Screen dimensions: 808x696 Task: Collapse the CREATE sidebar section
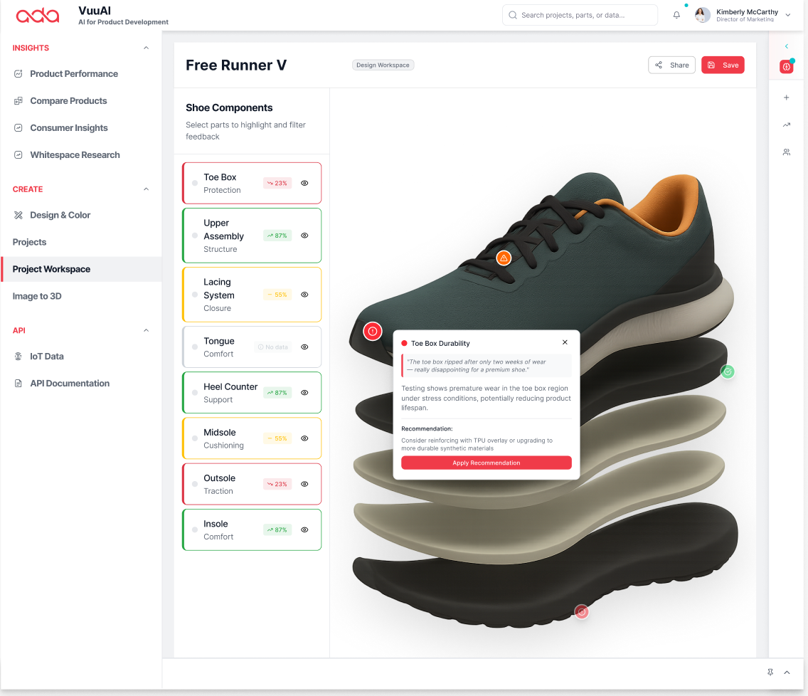[x=147, y=189]
